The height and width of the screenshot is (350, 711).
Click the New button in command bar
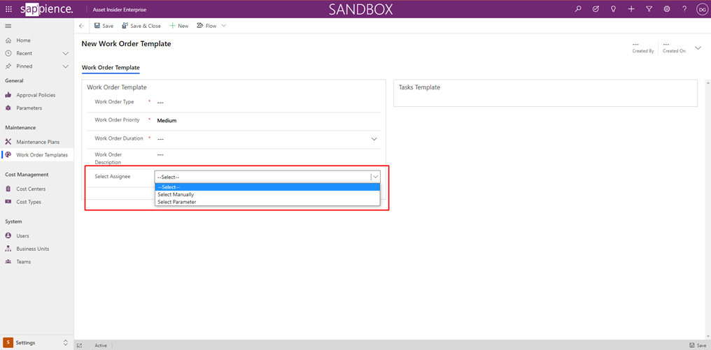(x=179, y=26)
